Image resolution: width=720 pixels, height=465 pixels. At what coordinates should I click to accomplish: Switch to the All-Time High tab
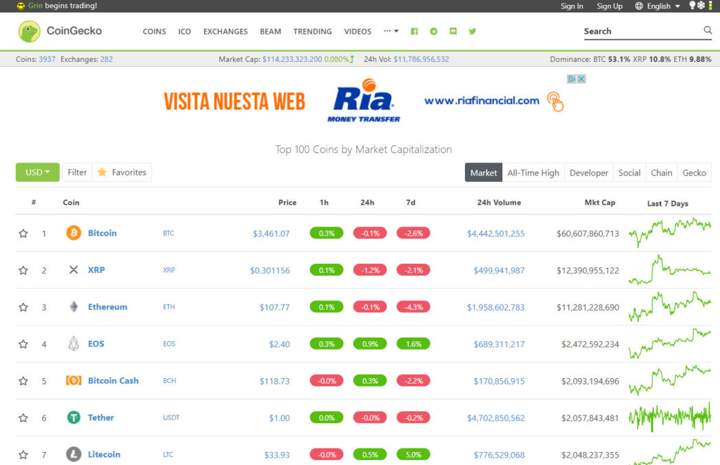pyautogui.click(x=533, y=172)
